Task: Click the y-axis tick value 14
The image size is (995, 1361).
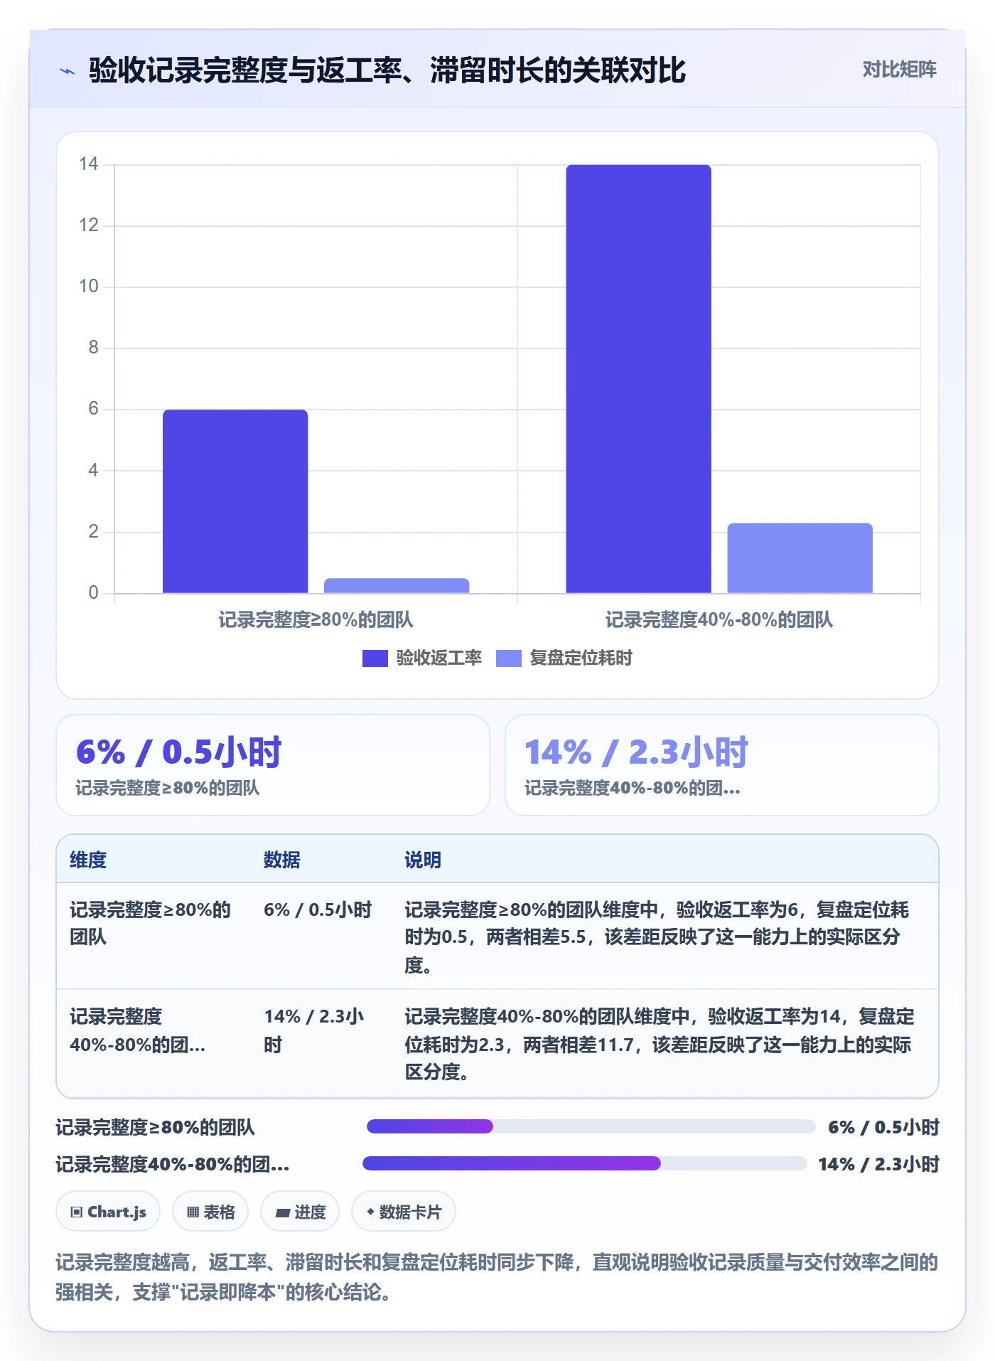Action: click(88, 164)
